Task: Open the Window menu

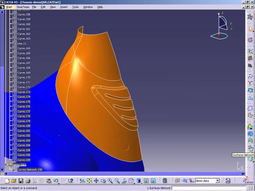Action: pos(88,7)
